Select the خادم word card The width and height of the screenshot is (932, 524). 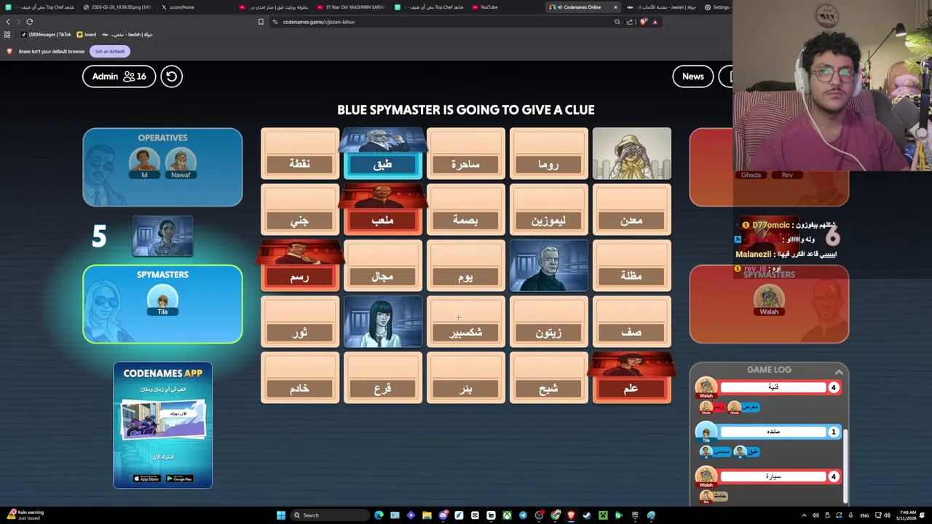coord(300,378)
